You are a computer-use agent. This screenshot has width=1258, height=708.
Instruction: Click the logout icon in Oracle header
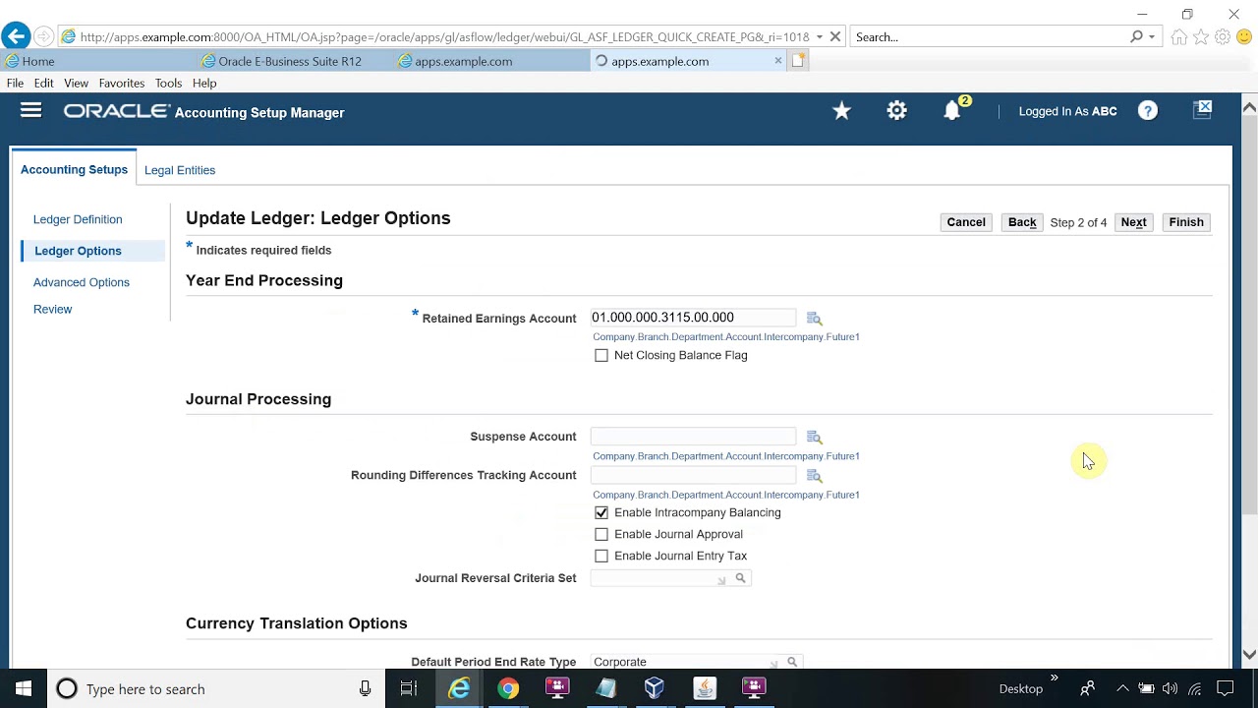[x=1203, y=109]
